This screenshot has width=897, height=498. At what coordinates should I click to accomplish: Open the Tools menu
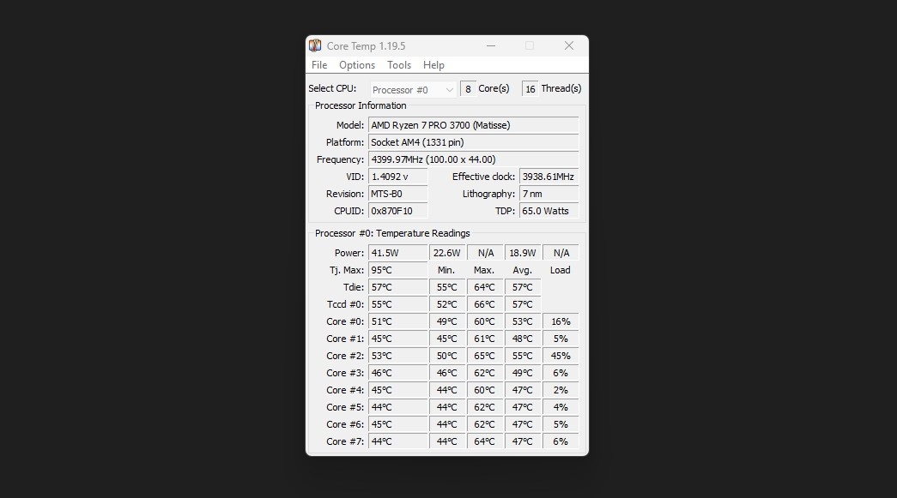398,64
